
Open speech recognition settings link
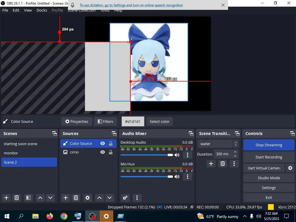tap(131, 5)
